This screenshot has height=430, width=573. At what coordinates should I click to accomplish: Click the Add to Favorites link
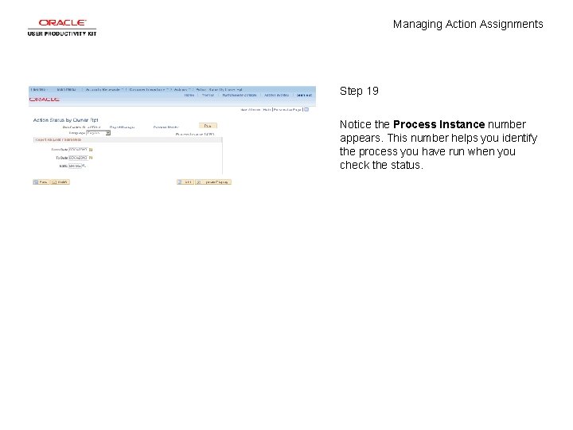(277, 95)
